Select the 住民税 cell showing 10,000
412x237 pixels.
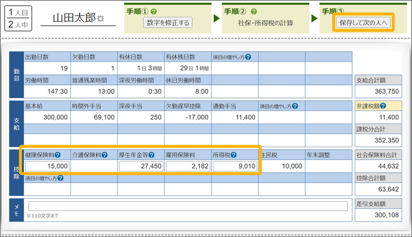[x=282, y=166]
